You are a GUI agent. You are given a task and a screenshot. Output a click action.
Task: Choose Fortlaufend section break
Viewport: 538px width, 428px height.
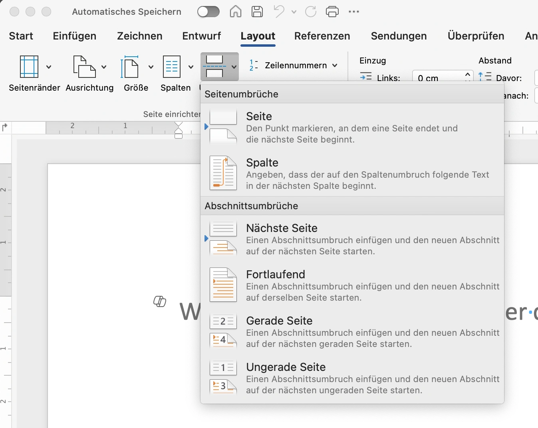point(352,285)
